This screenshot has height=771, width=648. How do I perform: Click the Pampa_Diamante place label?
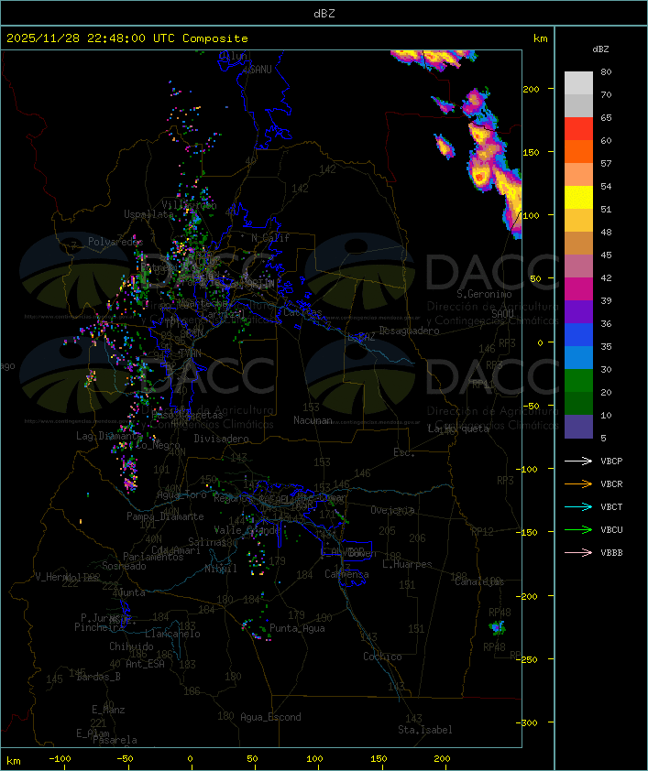click(165, 516)
